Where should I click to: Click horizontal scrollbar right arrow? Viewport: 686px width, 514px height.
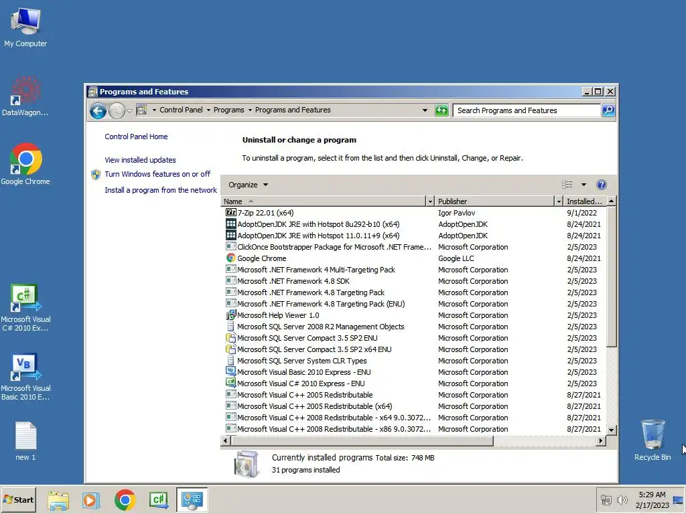click(601, 440)
